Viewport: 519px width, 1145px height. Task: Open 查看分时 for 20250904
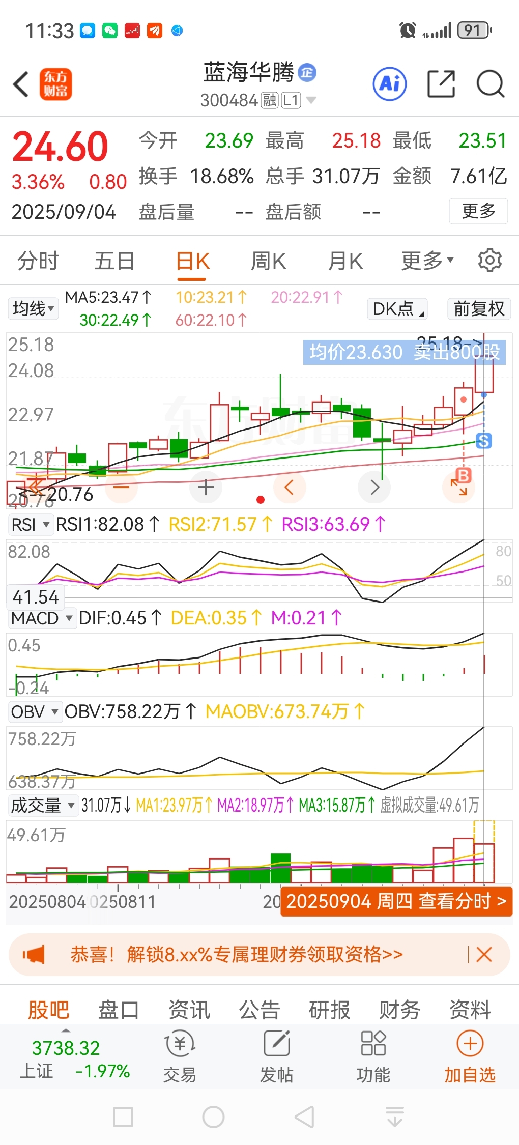[x=396, y=901]
